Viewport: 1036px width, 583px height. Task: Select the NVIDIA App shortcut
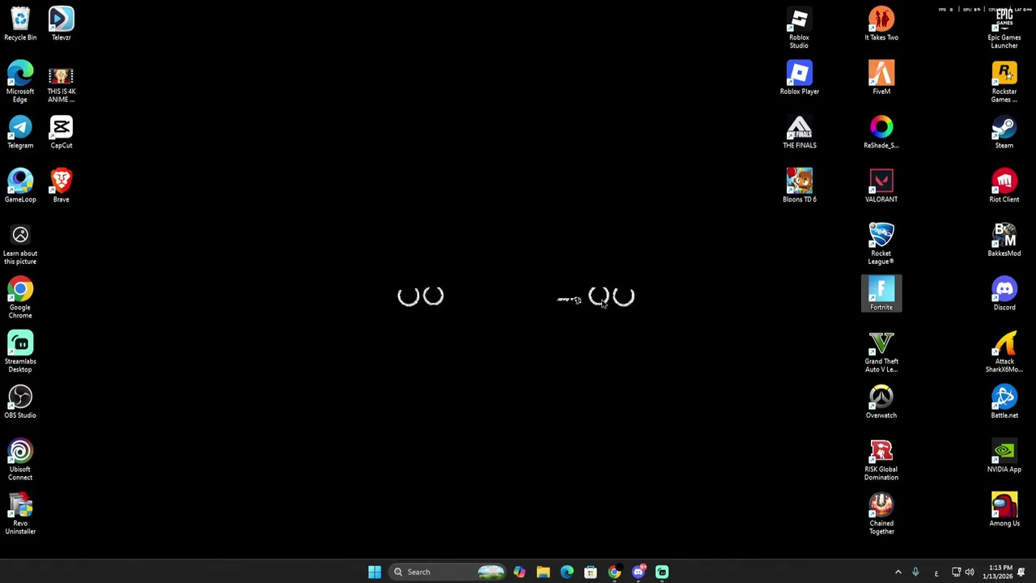[x=1004, y=456]
